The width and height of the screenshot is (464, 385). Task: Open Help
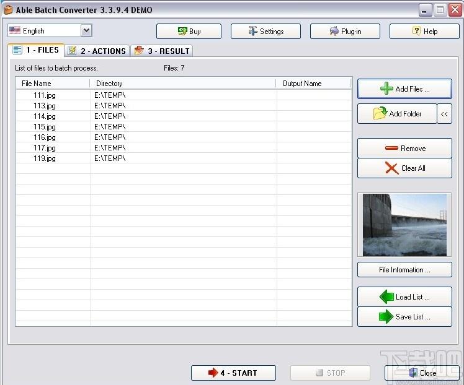point(424,32)
